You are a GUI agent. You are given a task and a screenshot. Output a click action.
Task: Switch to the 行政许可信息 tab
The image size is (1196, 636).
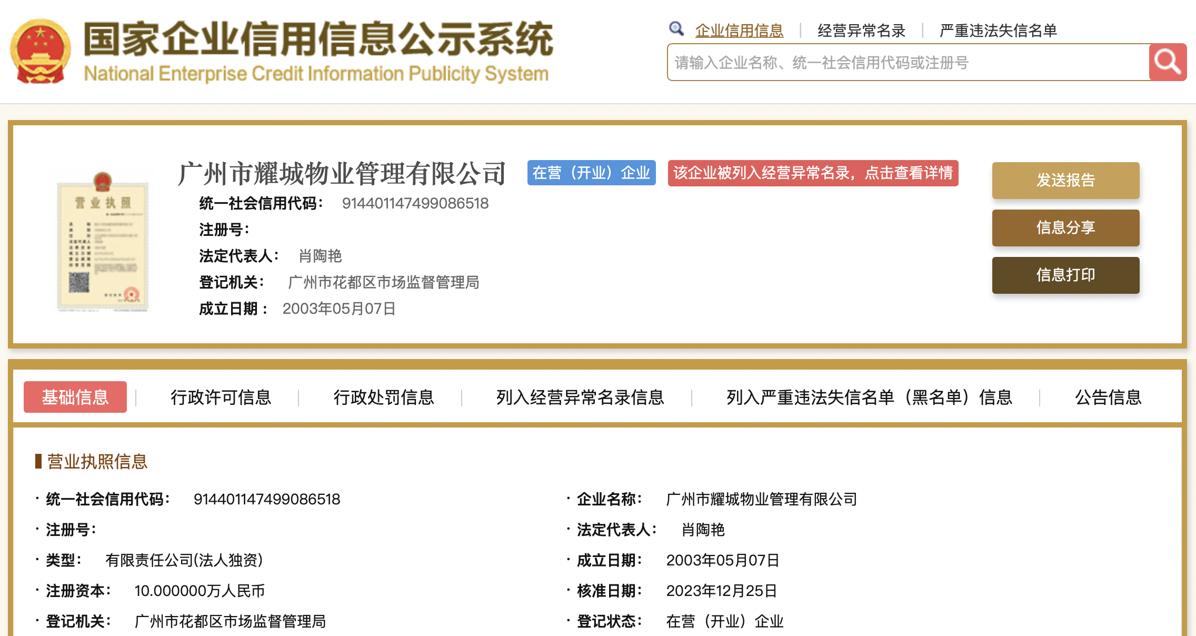(221, 397)
